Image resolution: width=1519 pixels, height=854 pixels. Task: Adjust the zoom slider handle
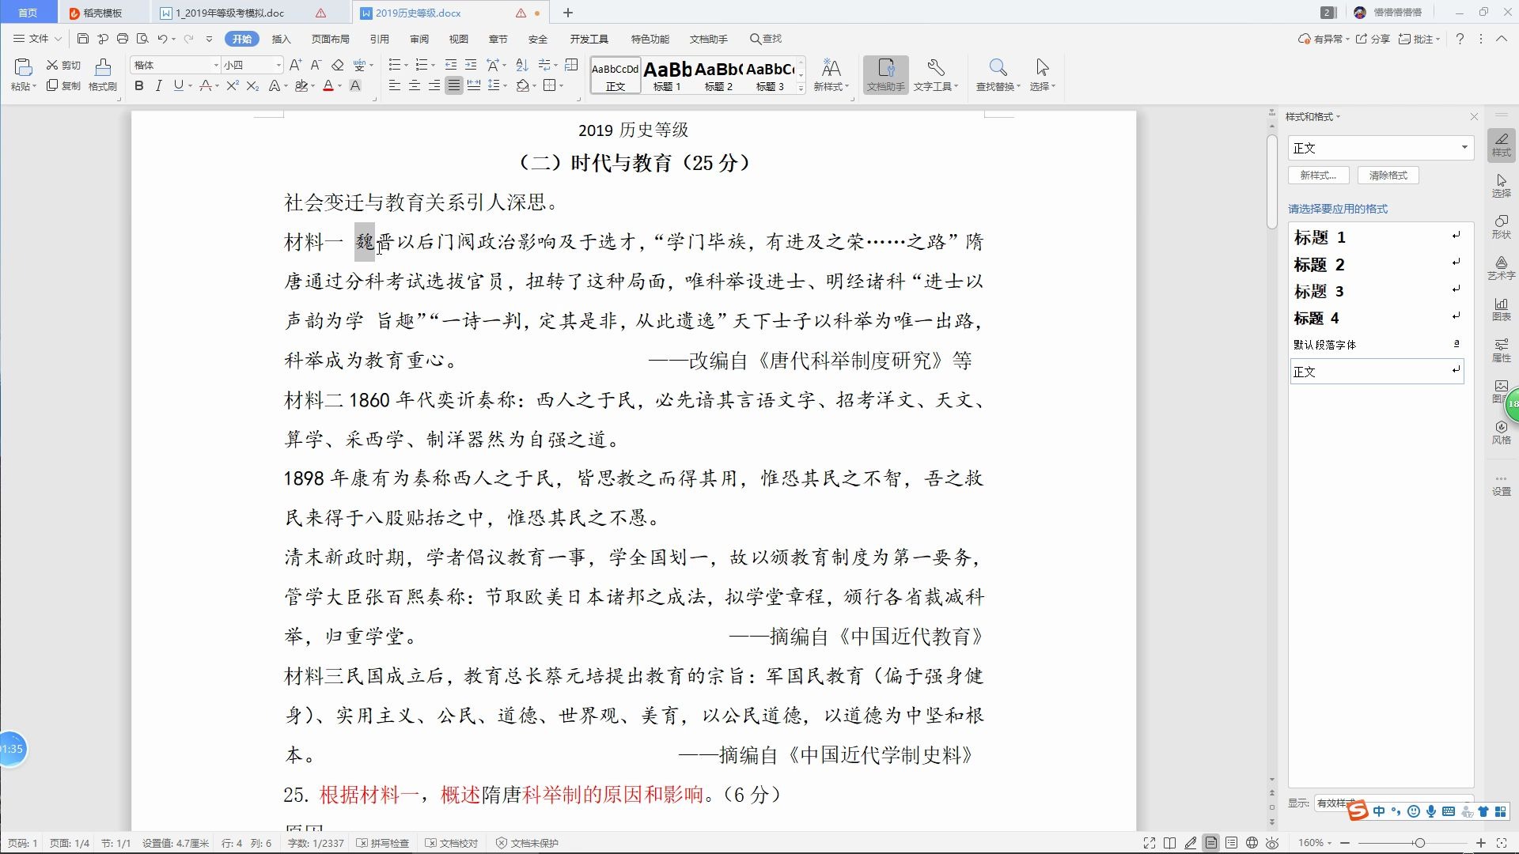pos(1420,843)
